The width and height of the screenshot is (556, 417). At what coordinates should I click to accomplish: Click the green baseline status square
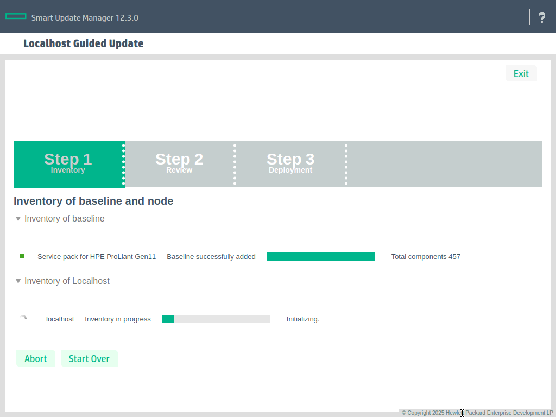coord(22,256)
